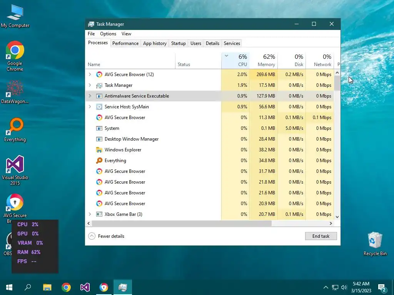Show hidden system tray icons
394x295 pixels.
point(326,287)
